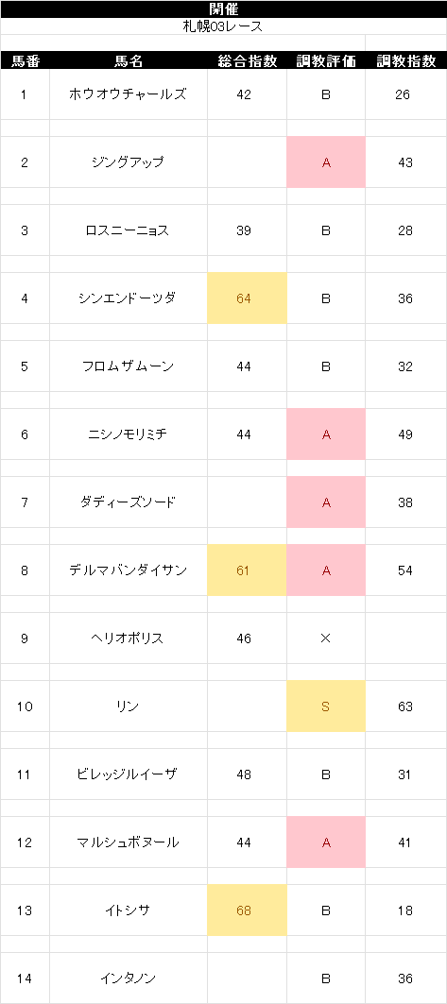Select horse name ニシノモリミチ
This screenshot has width=447, height=1004.
click(129, 434)
